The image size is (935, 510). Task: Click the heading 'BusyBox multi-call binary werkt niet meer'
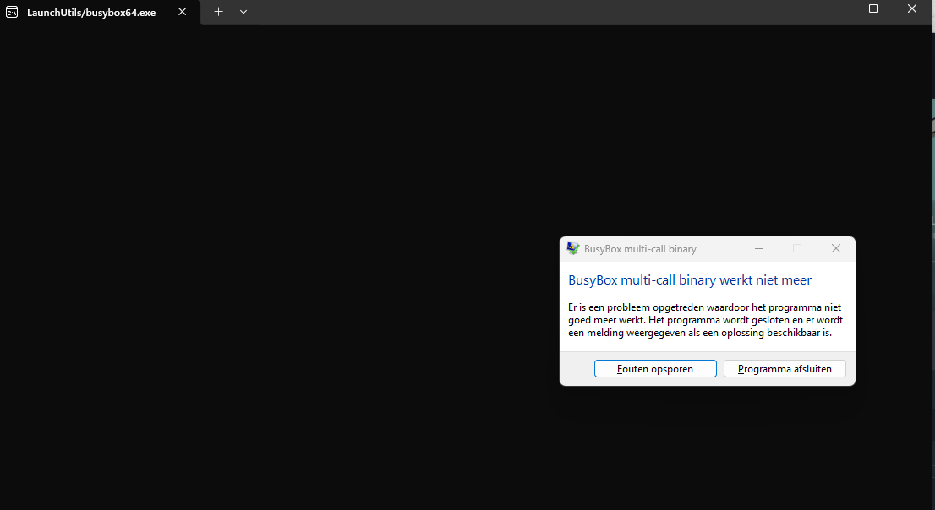690,280
